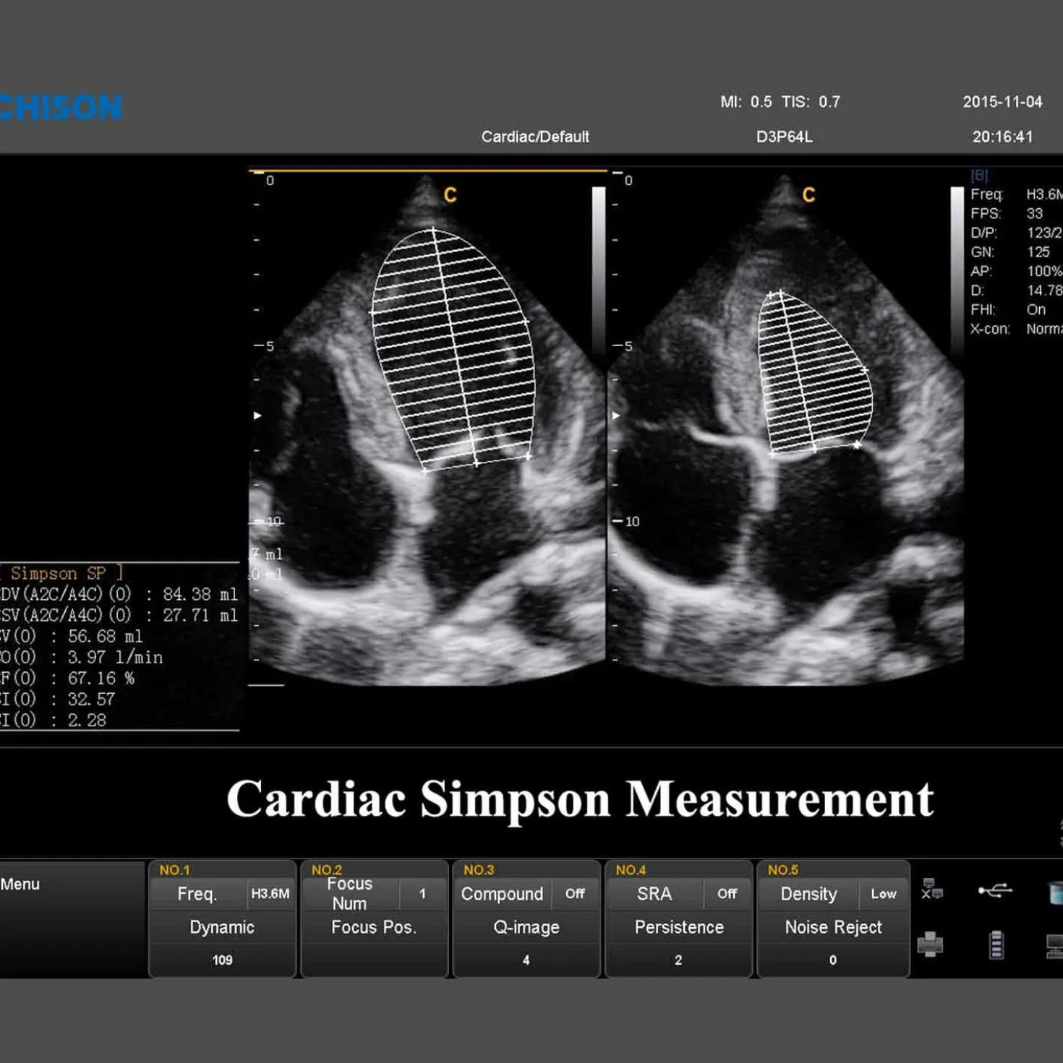Image resolution: width=1063 pixels, height=1063 pixels.
Task: Click the network disconnected status icon
Action: 931,890
